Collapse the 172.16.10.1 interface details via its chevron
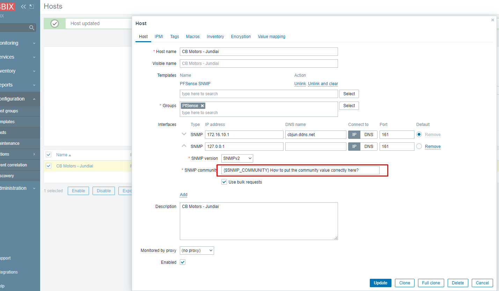The width and height of the screenshot is (499, 291). click(184, 134)
